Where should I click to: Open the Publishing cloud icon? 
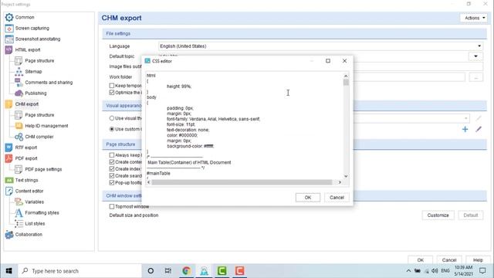(19, 93)
